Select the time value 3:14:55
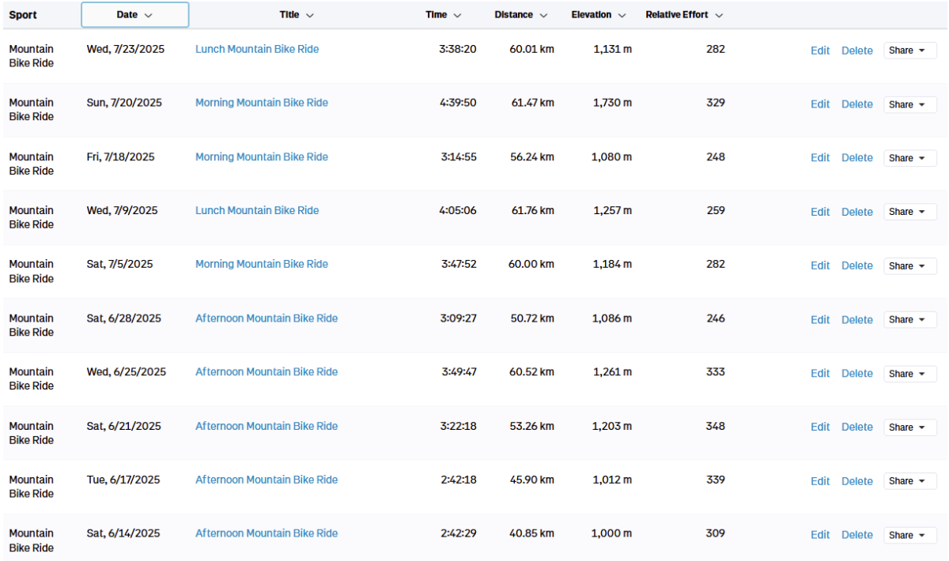Viewport: 949px width, 561px height. (459, 156)
